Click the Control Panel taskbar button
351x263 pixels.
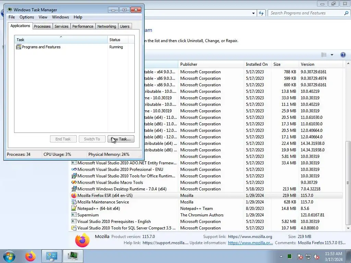pyautogui.click(x=52, y=256)
